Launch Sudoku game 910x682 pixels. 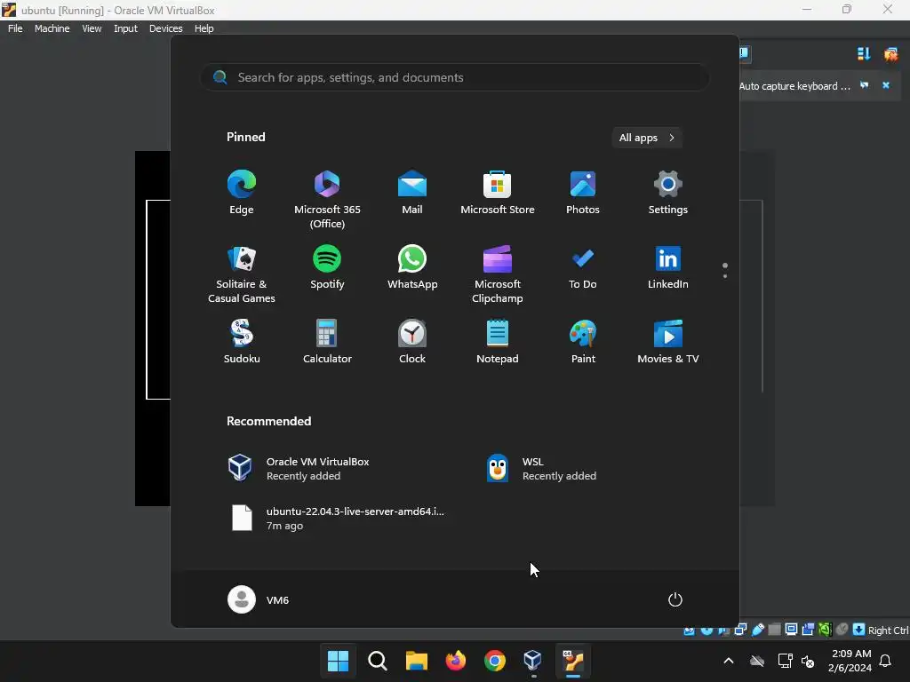tap(242, 342)
